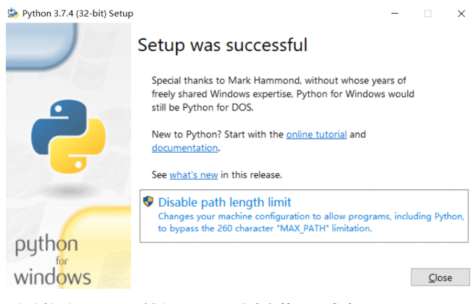This screenshot has height=304, width=476.
Task: Click the Close button
Action: point(440,277)
